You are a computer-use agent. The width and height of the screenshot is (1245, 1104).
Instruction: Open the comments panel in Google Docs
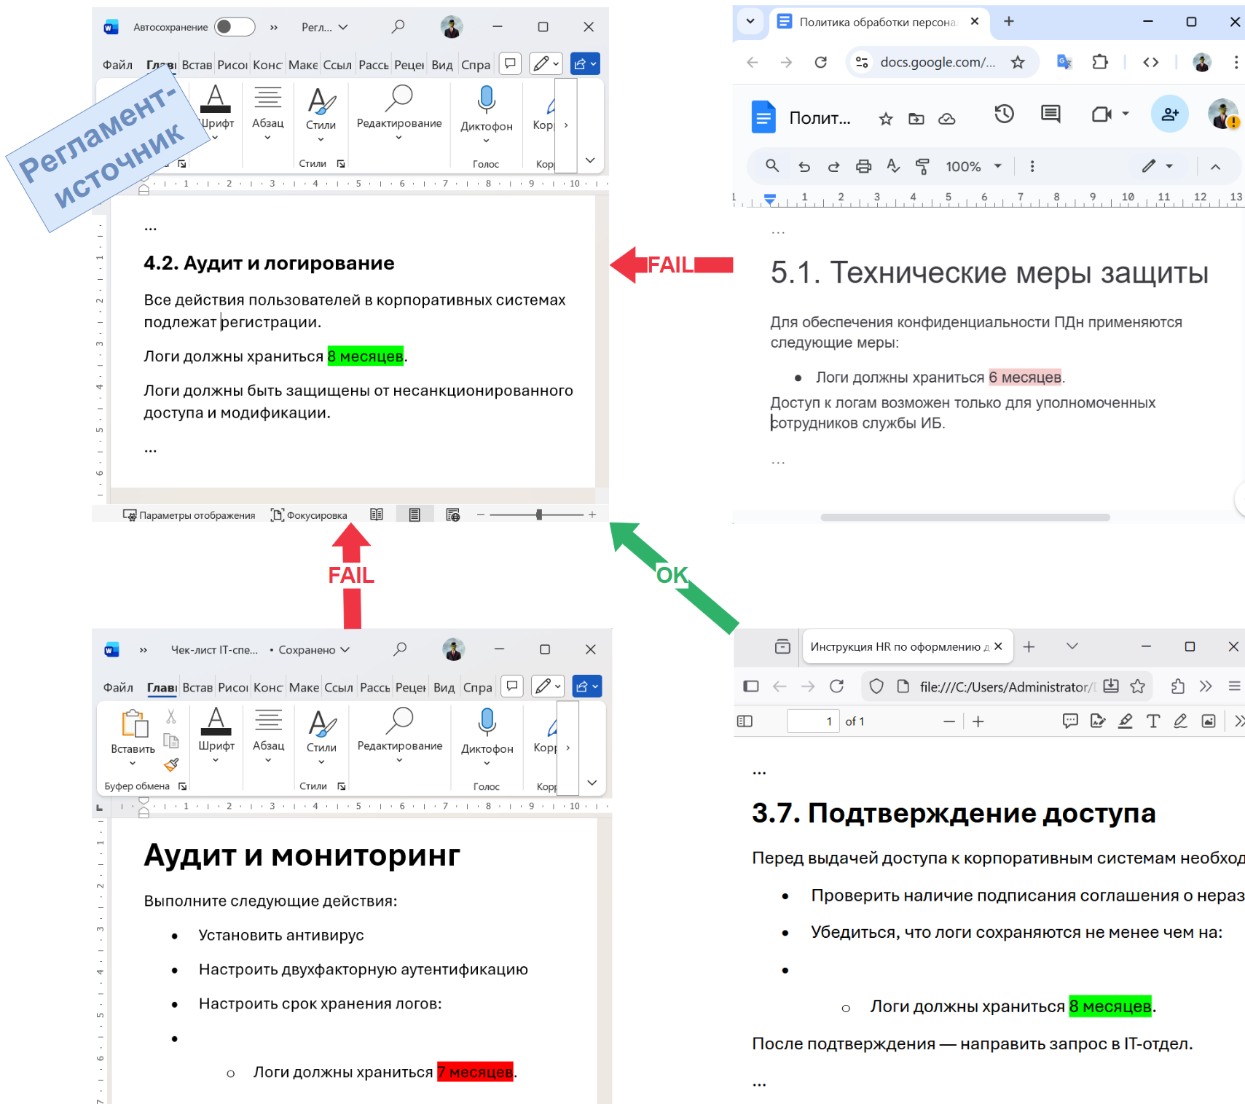tap(1050, 114)
